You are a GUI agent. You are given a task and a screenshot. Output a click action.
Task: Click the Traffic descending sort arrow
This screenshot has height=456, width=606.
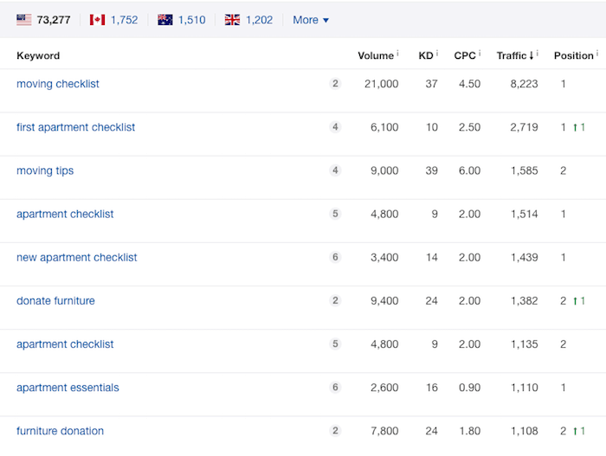pyautogui.click(x=532, y=56)
